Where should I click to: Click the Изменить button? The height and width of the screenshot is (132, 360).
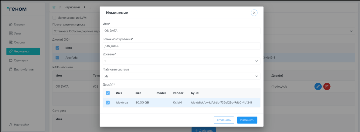point(247,120)
